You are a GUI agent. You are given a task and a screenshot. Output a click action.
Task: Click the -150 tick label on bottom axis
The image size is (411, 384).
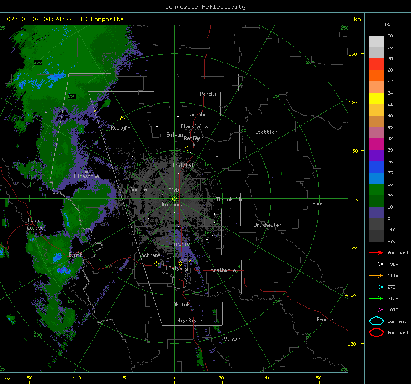pyautogui.click(x=27, y=378)
